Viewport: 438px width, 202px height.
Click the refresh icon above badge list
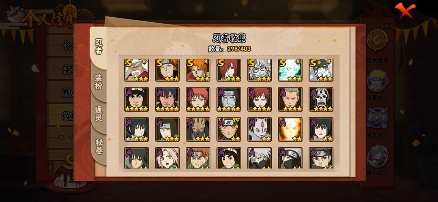click(x=387, y=26)
